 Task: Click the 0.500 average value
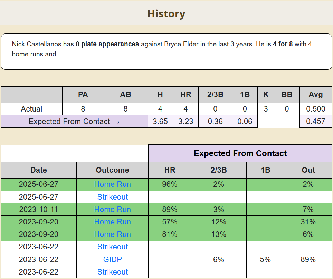(316, 109)
